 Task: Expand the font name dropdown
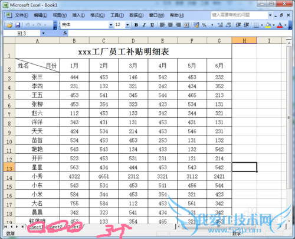coord(111,25)
